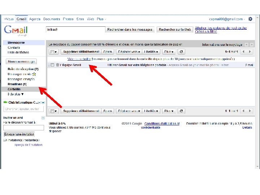The image size is (260, 195).
Task: Open the Détails account activity link
Action: pos(247,127)
